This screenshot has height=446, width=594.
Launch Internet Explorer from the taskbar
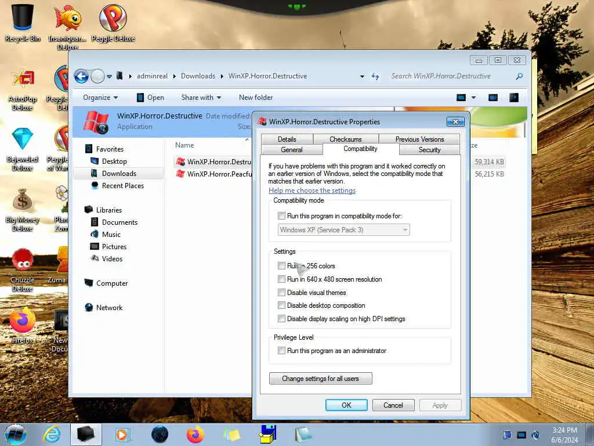52,434
